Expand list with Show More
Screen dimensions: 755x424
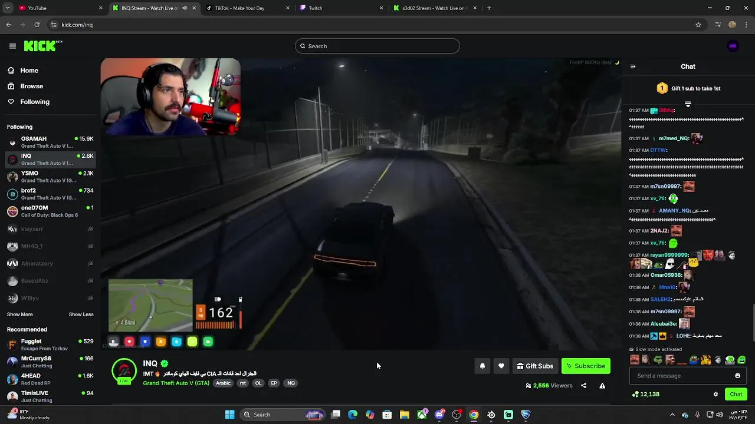pos(19,314)
